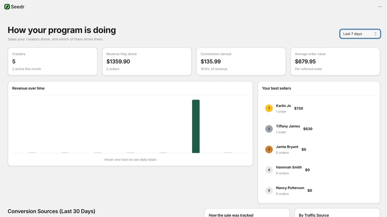Open the three-dot more options menu
This screenshot has width=387, height=217.
380,7
